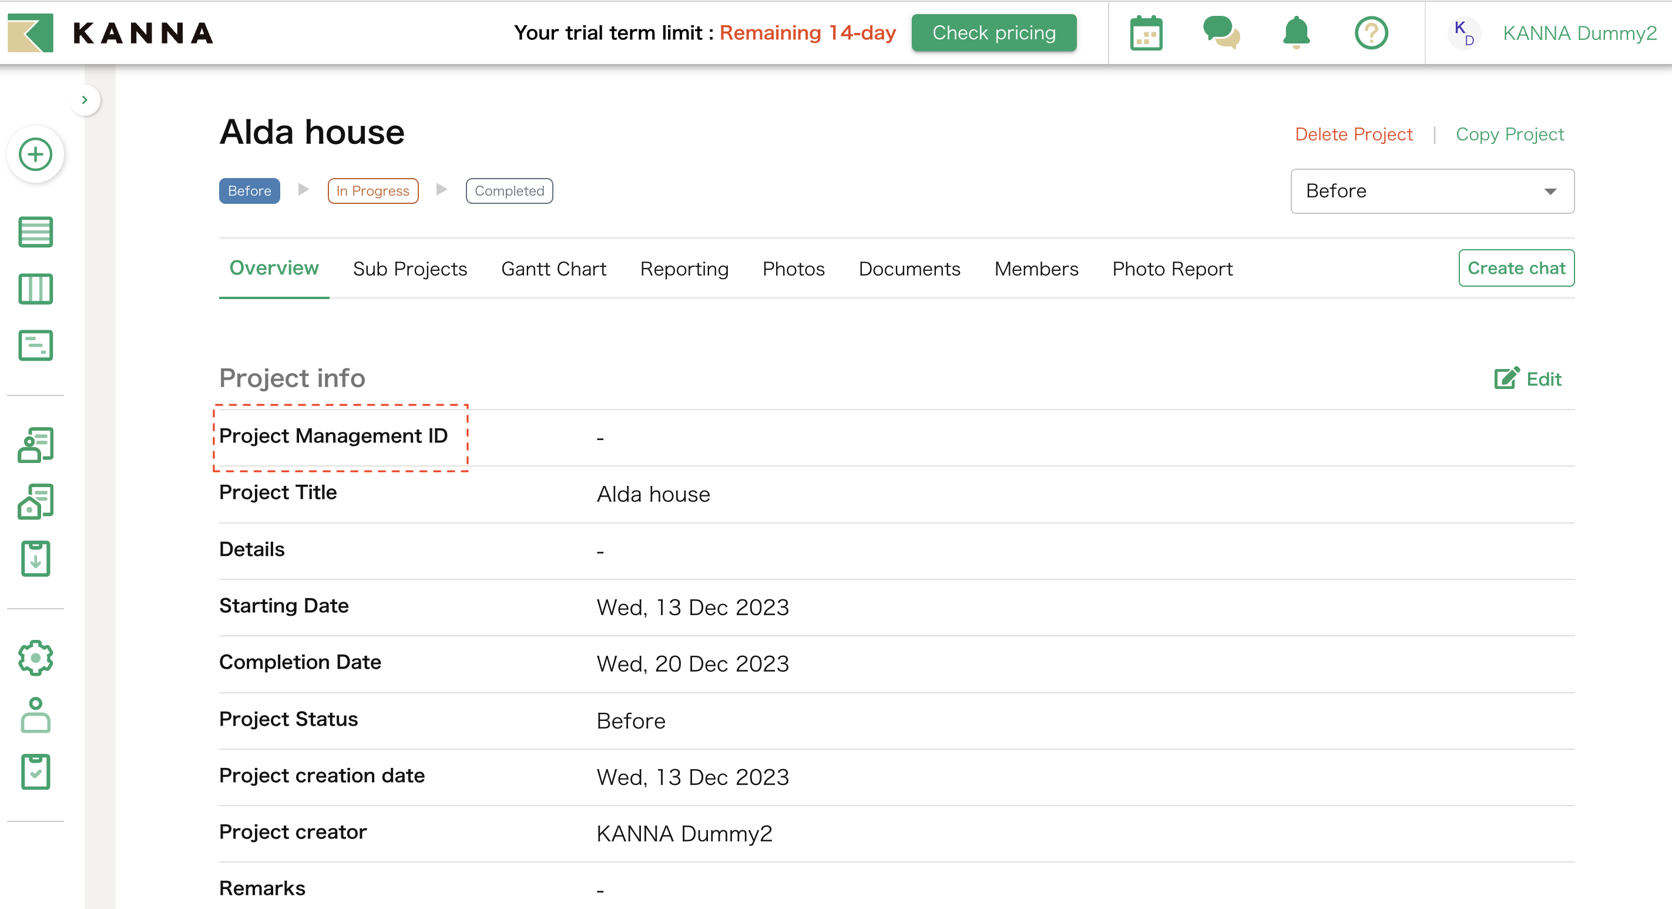Click the Check pricing button
Image resolution: width=1672 pixels, height=909 pixels.
click(x=993, y=33)
